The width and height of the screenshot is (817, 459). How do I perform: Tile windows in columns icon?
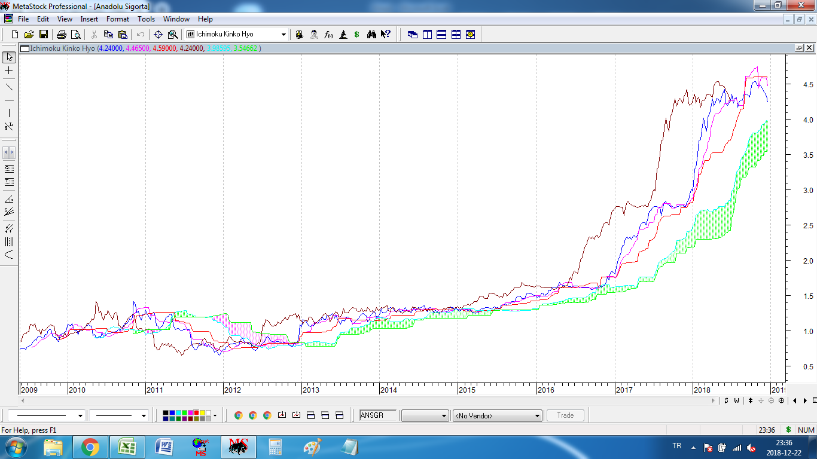pyautogui.click(x=427, y=35)
